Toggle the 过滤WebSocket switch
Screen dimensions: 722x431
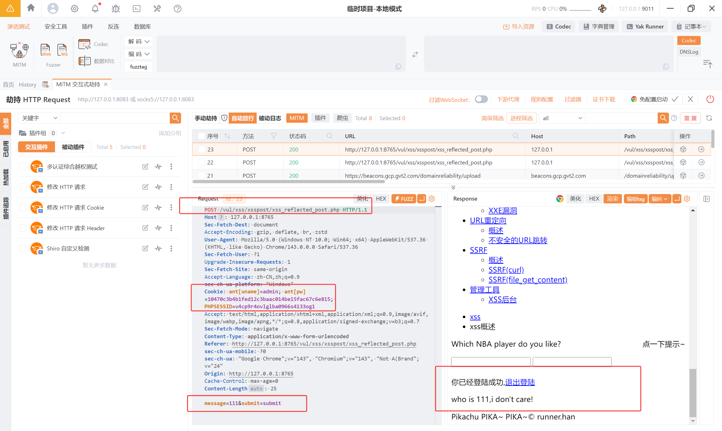[481, 99]
